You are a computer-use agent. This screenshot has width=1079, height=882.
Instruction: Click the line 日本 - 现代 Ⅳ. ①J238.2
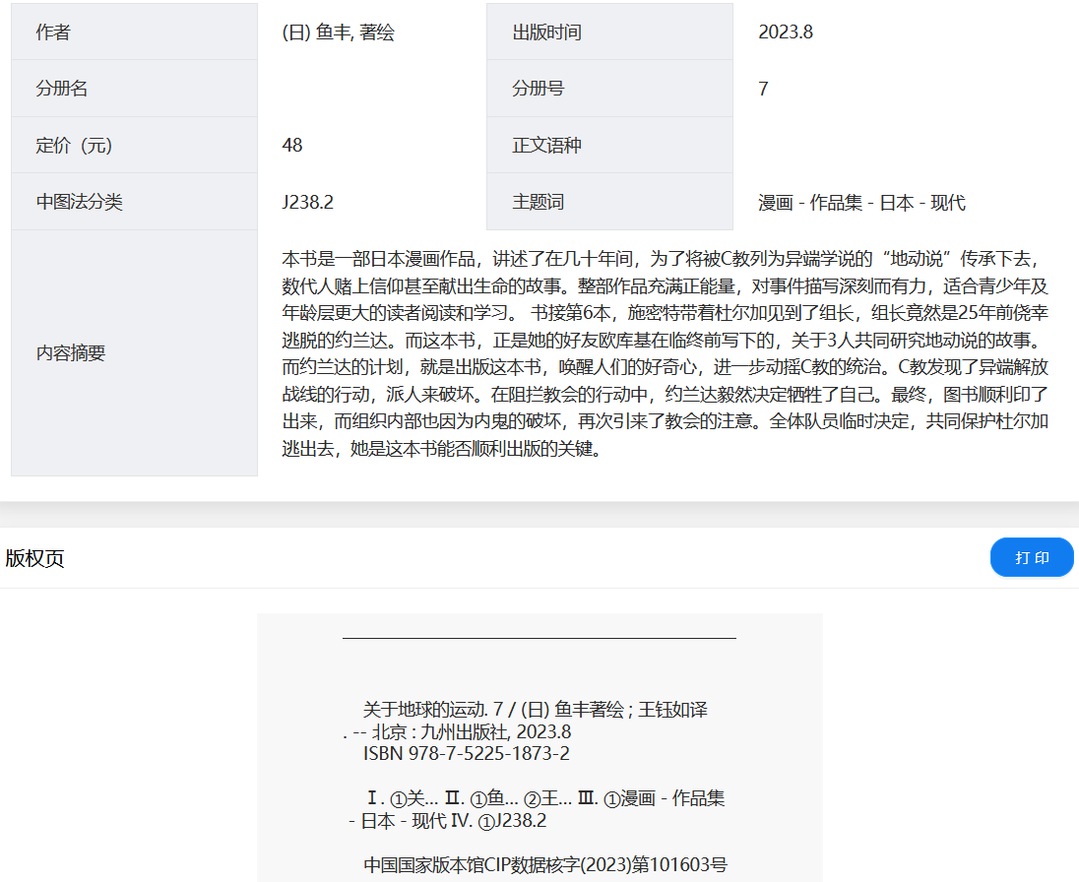coord(447,821)
